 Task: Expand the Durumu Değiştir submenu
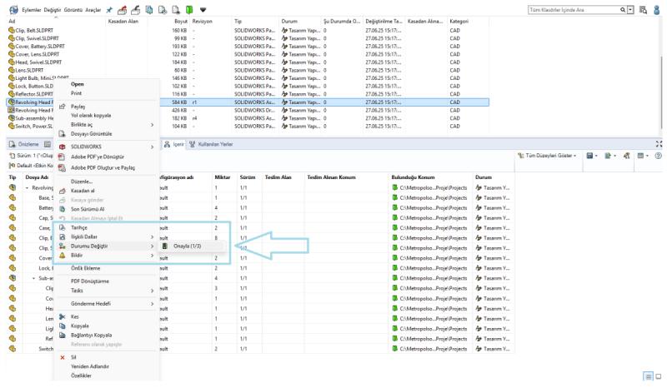(x=107, y=246)
